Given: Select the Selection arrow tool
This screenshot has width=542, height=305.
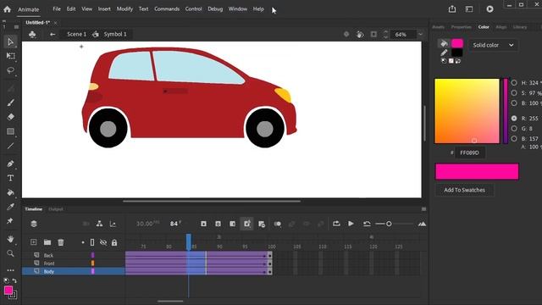Looking at the screenshot, I should click(x=10, y=42).
